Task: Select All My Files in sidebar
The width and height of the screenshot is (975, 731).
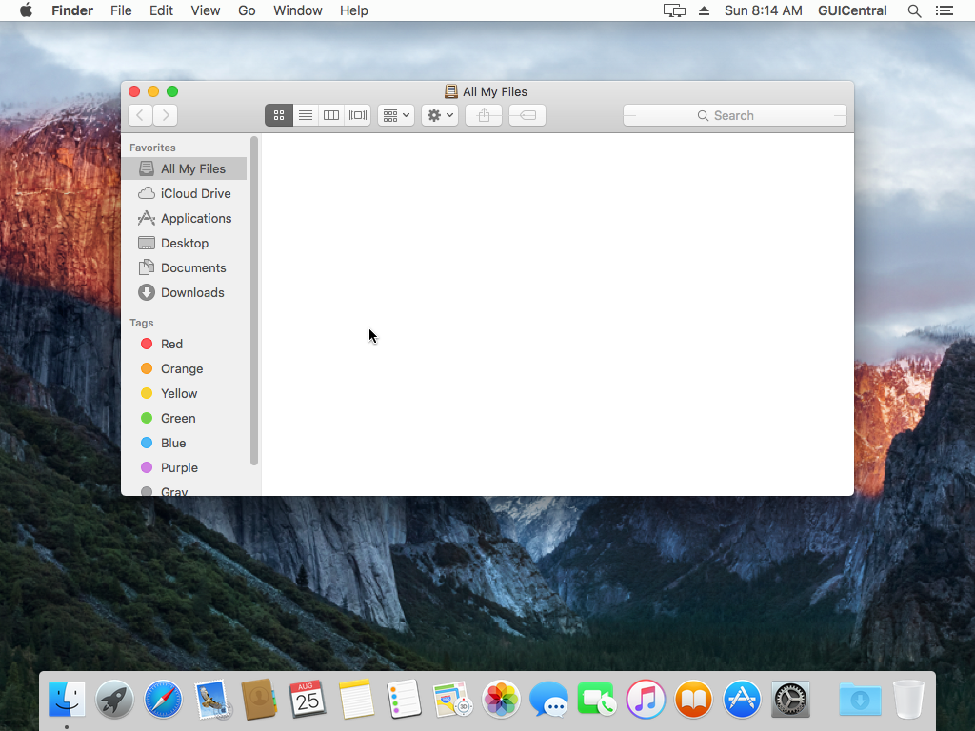Action: coord(184,168)
